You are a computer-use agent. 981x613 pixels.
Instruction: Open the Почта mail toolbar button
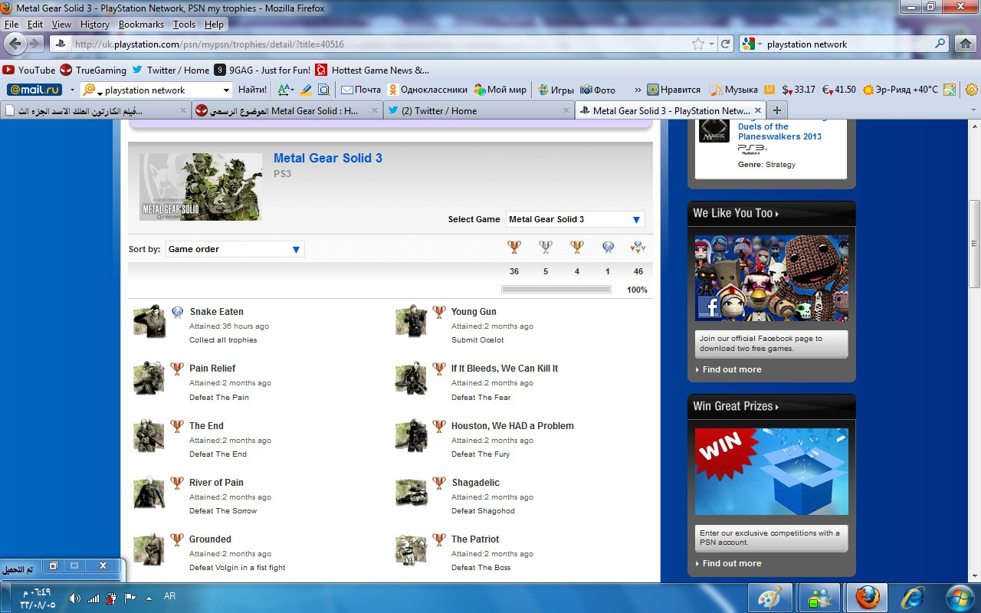click(x=361, y=90)
